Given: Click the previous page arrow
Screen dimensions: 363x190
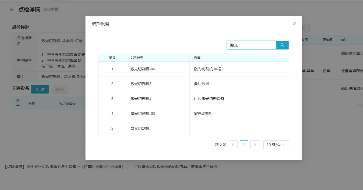Looking at the screenshot, I should pyautogui.click(x=233, y=145).
